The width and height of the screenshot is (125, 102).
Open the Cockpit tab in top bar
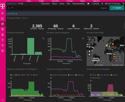pos(41,1)
